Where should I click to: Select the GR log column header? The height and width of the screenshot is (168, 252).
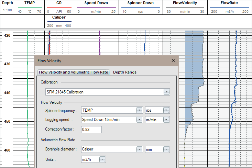(59, 3)
